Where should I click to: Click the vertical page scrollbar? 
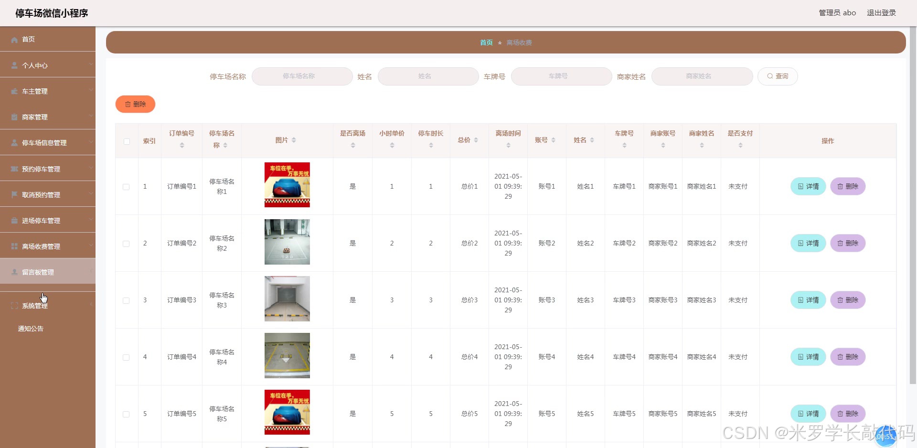click(913, 205)
